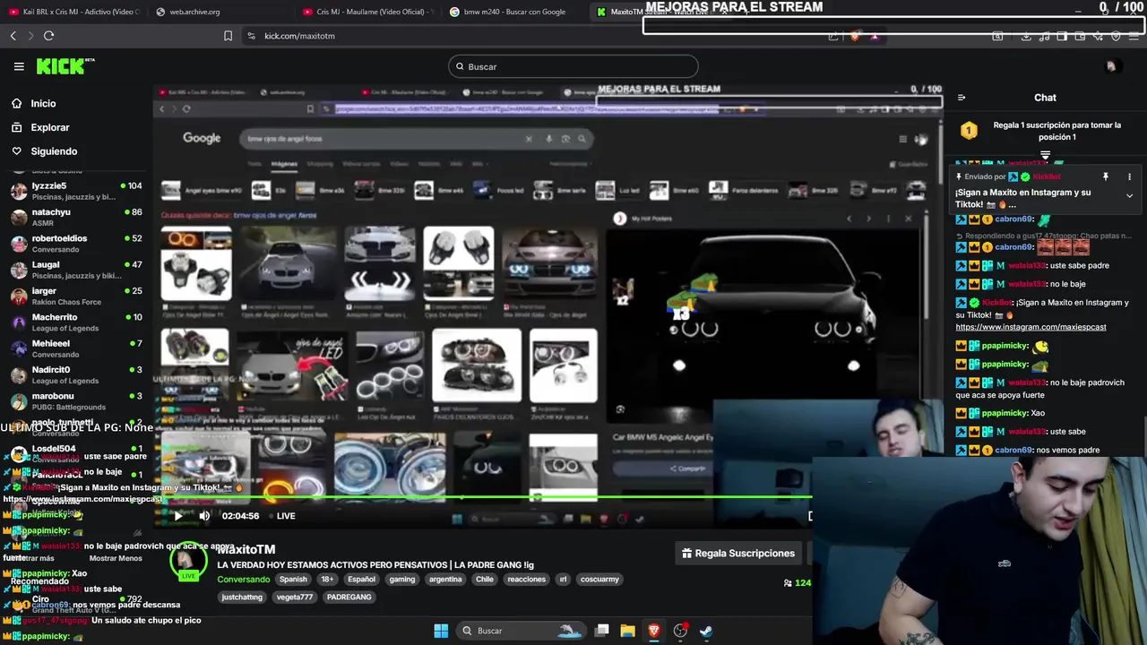Viewport: 1147px width, 645px height.
Task: Go to Inicio in the sidebar
Action: coord(33,103)
